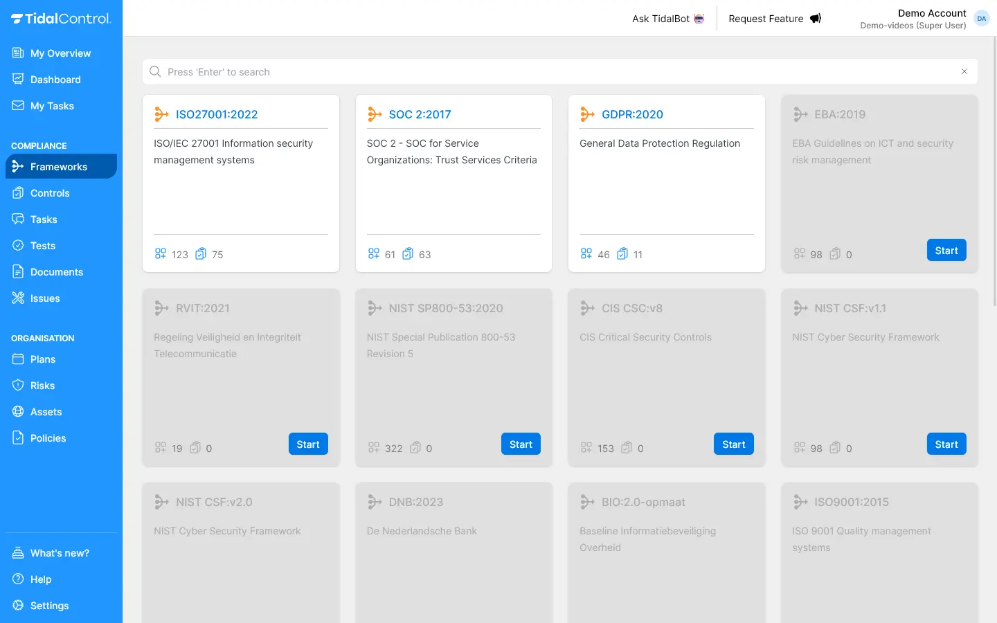This screenshot has height=623, width=997.
Task: Navigate to Policies
Action: (48, 438)
